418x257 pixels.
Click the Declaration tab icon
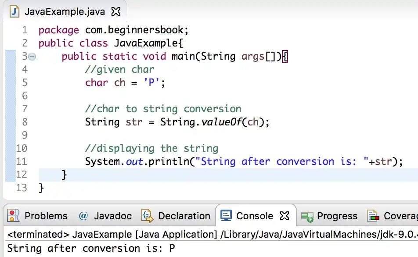point(148,216)
